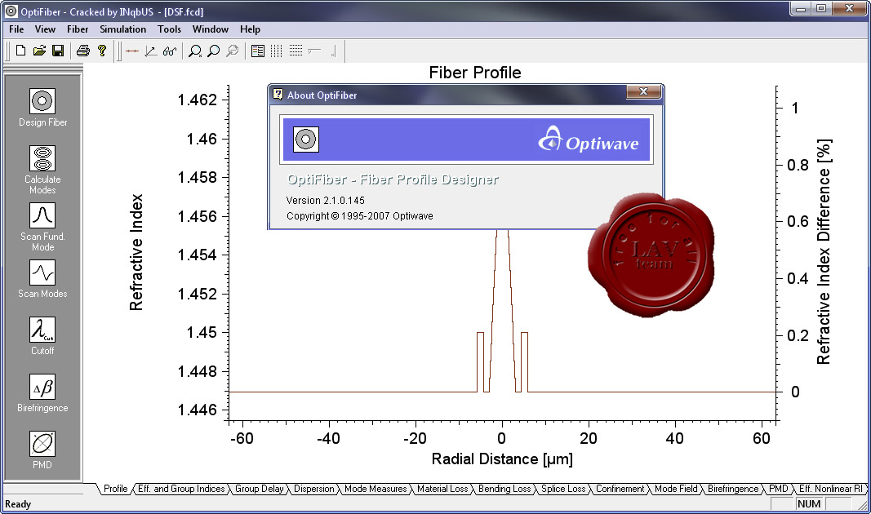The image size is (871, 514).
Task: Switch to the Eff. Nonlinear RI tab
Action: coord(831,489)
